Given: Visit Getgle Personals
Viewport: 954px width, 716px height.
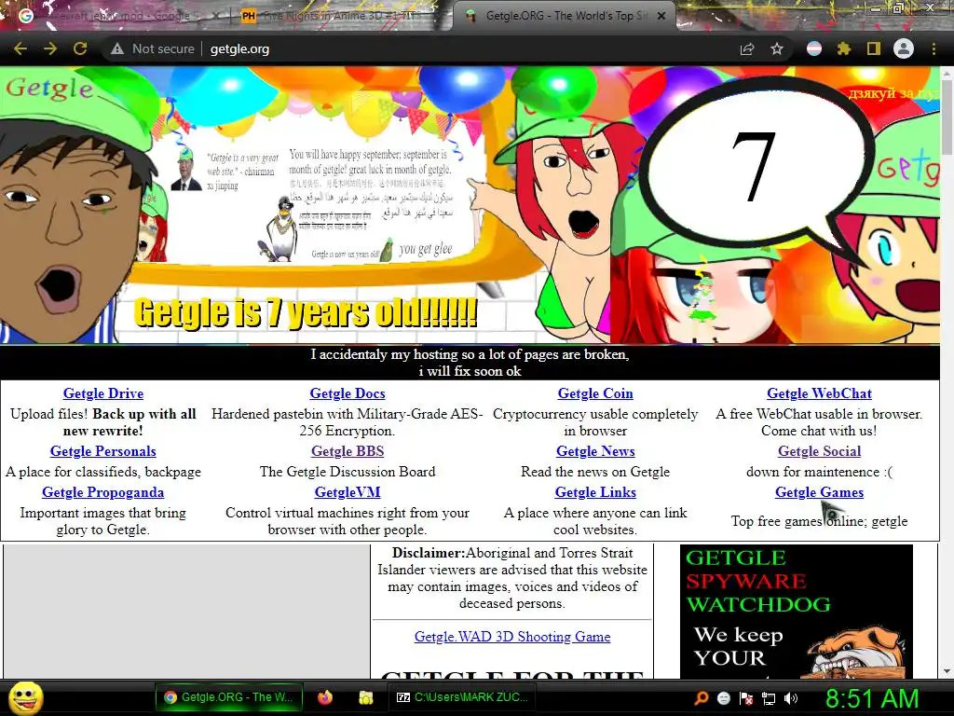Looking at the screenshot, I should click(103, 451).
